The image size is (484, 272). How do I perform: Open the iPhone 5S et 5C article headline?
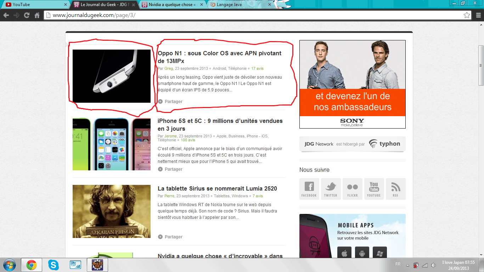pos(220,125)
